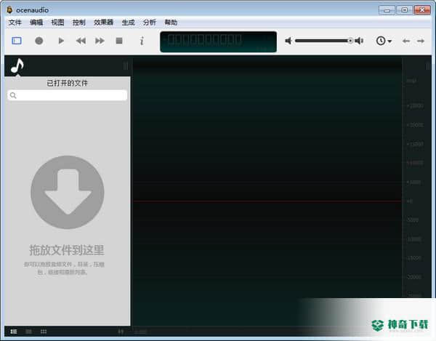Image resolution: width=436 pixels, height=341 pixels.
Task: Go back with the left arrow
Action: click(406, 41)
